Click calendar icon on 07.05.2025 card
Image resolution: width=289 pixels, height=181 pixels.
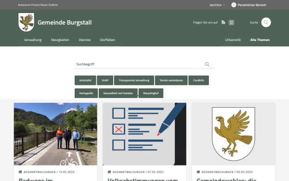tap(109, 172)
